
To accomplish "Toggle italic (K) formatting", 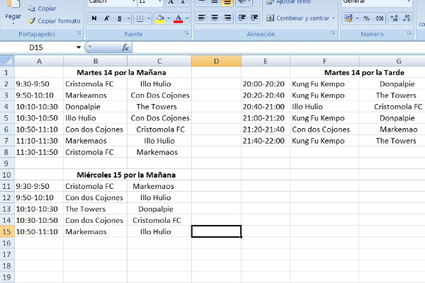I will point(106,18).
